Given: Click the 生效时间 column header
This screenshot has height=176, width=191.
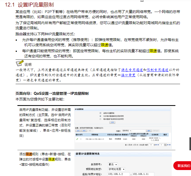Looking at the screenshot, I should coord(155,135).
